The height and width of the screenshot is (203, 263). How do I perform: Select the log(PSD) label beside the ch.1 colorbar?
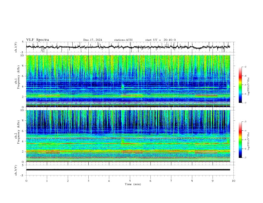(x=249, y=87)
